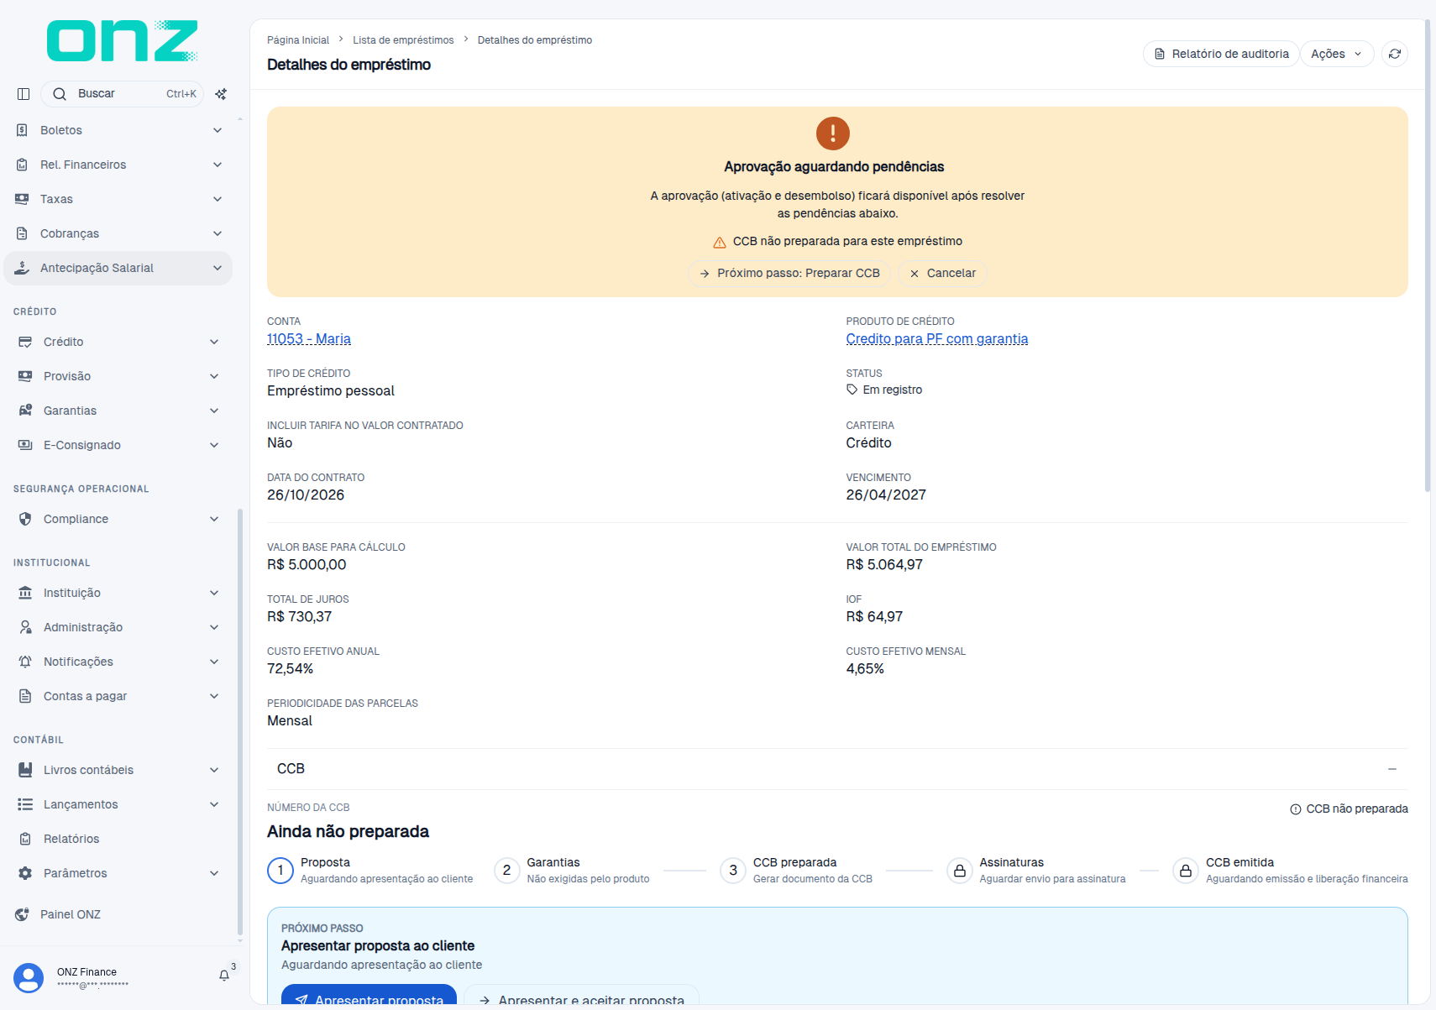The width and height of the screenshot is (1436, 1010).
Task: Click the Buscar search field
Action: pyautogui.click(x=122, y=94)
